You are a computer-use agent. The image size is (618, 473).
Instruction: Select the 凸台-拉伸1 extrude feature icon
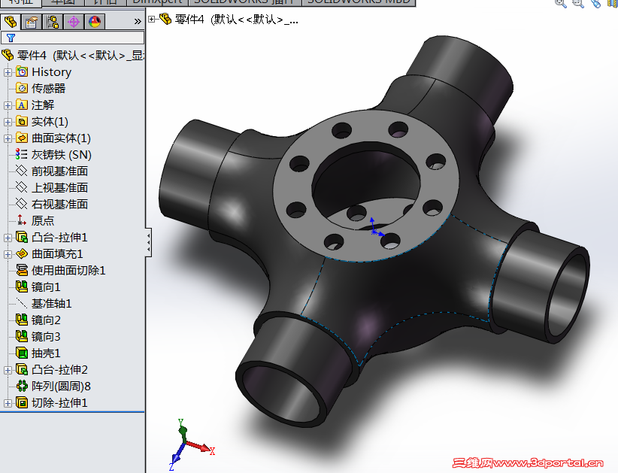point(22,238)
